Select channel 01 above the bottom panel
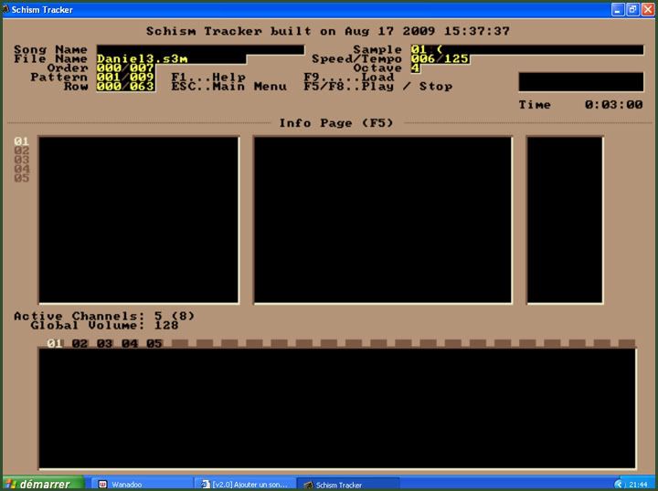 pyautogui.click(x=55, y=343)
